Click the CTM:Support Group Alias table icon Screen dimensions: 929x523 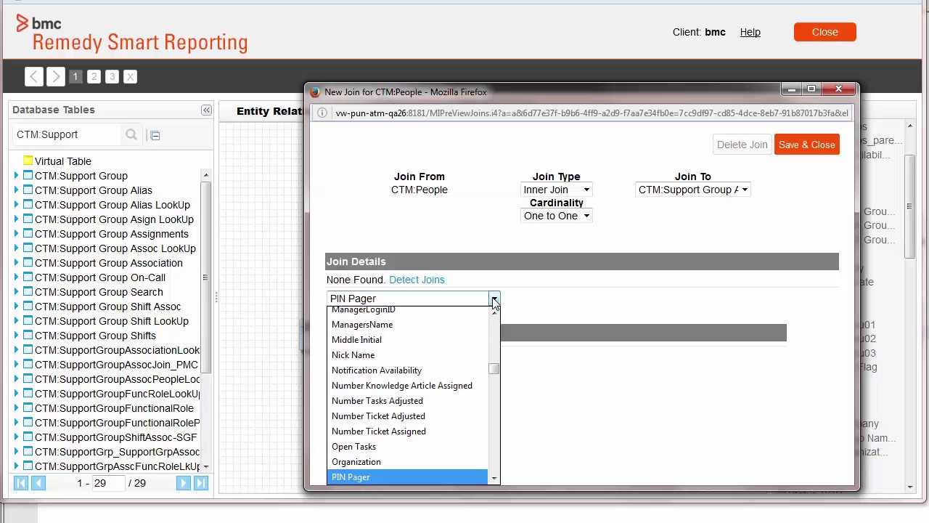coord(28,190)
